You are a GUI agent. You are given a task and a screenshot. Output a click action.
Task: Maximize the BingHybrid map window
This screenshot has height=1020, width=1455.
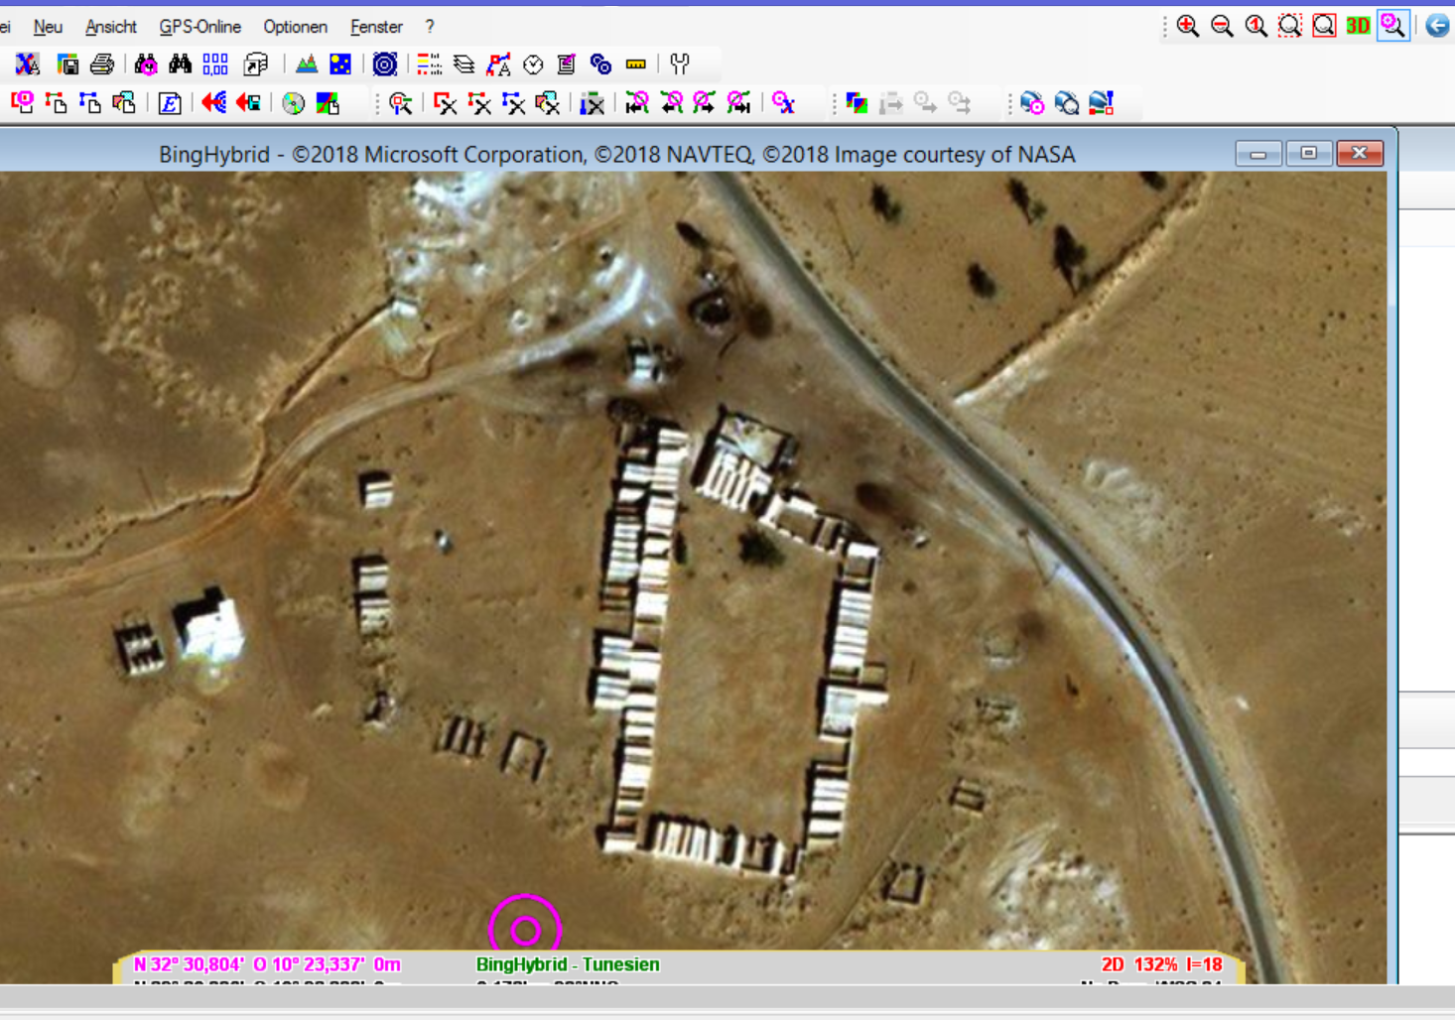(x=1308, y=154)
